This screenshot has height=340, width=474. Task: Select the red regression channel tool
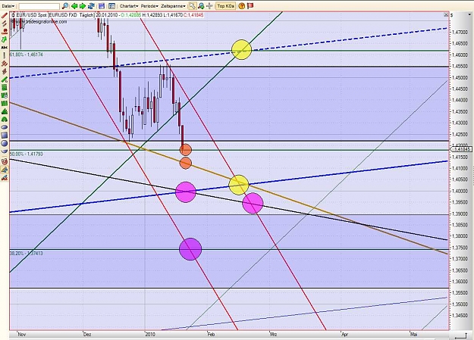coord(5,64)
